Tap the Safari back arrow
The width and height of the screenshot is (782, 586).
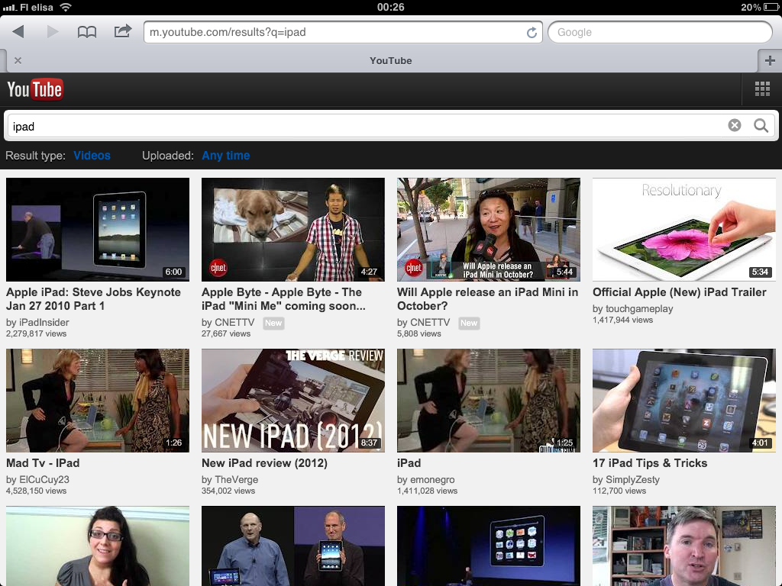(18, 32)
